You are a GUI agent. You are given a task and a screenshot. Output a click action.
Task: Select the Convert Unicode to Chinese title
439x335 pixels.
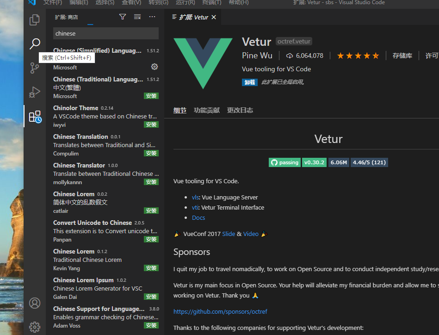click(x=93, y=223)
